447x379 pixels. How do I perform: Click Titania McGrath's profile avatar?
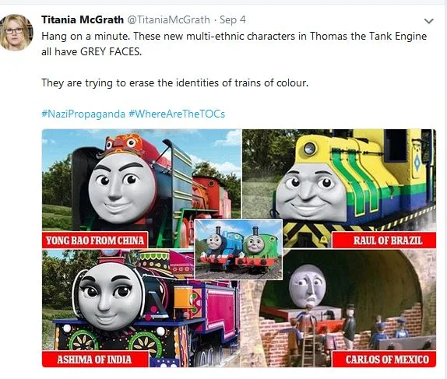(16, 33)
